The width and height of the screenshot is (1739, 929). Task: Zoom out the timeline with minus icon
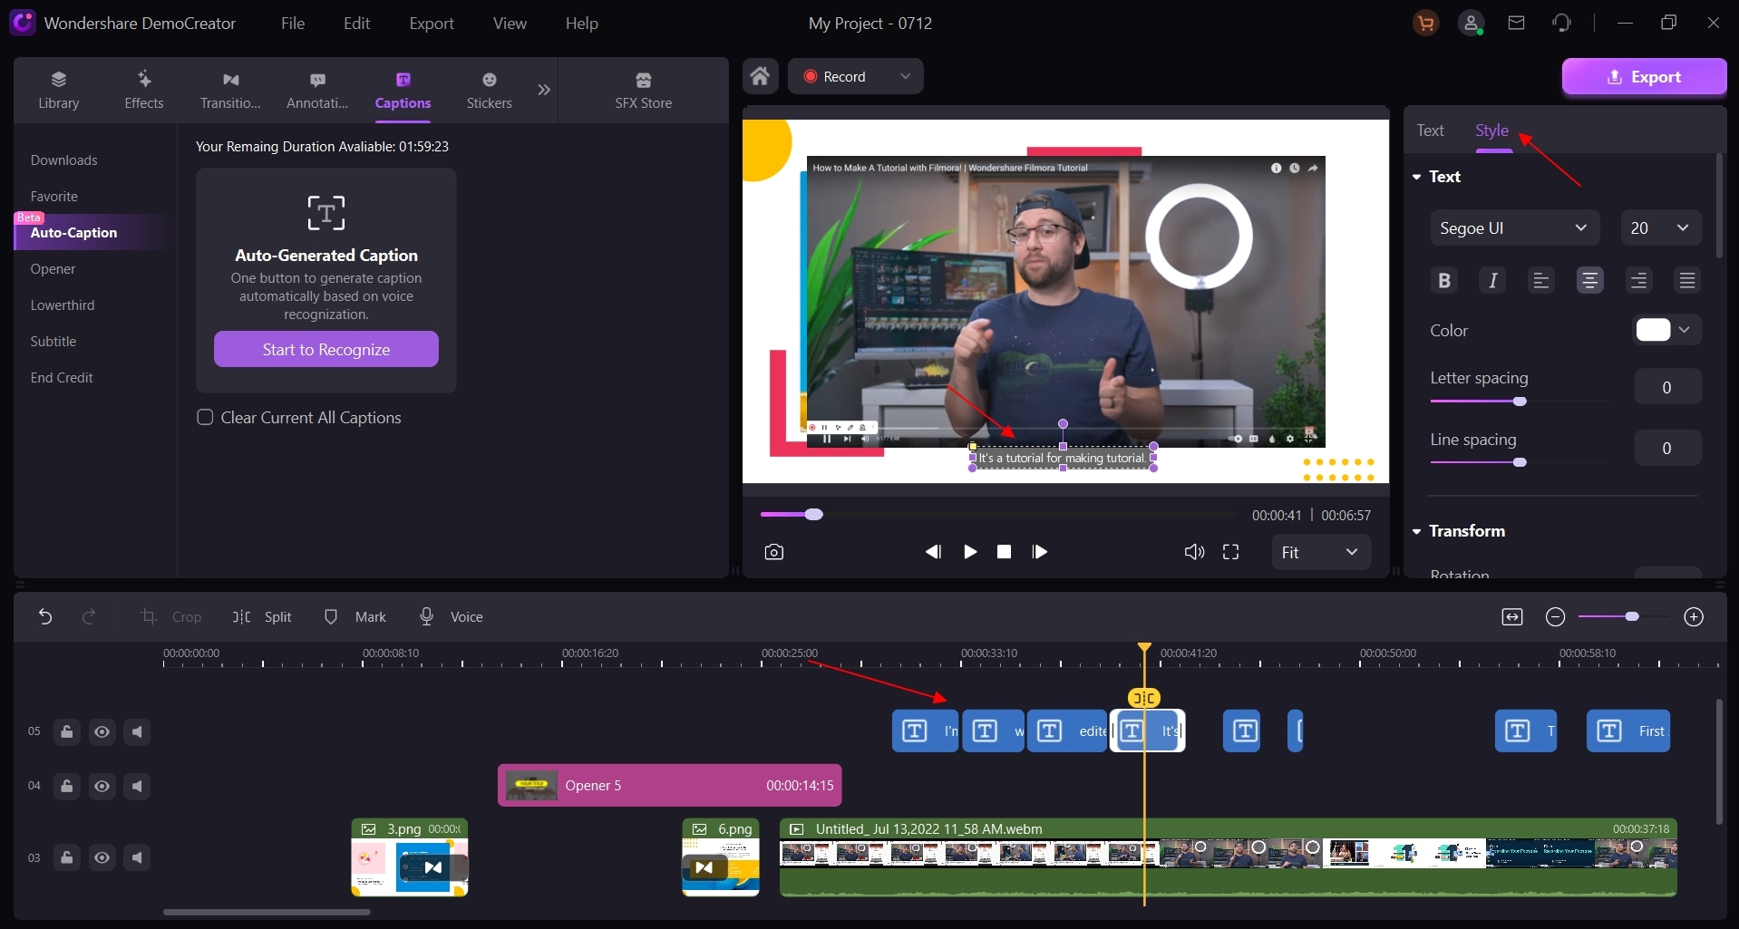click(1556, 617)
